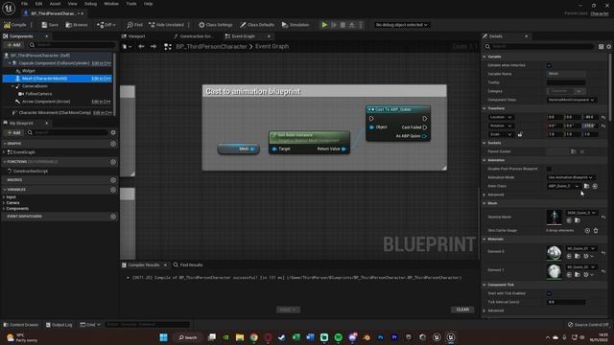Collapse the Capsule Component tree node

coord(10,63)
